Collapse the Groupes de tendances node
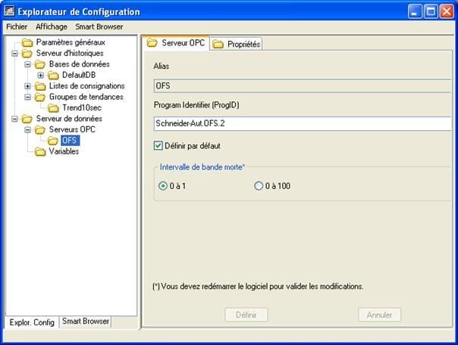458x345 pixels. [x=28, y=97]
